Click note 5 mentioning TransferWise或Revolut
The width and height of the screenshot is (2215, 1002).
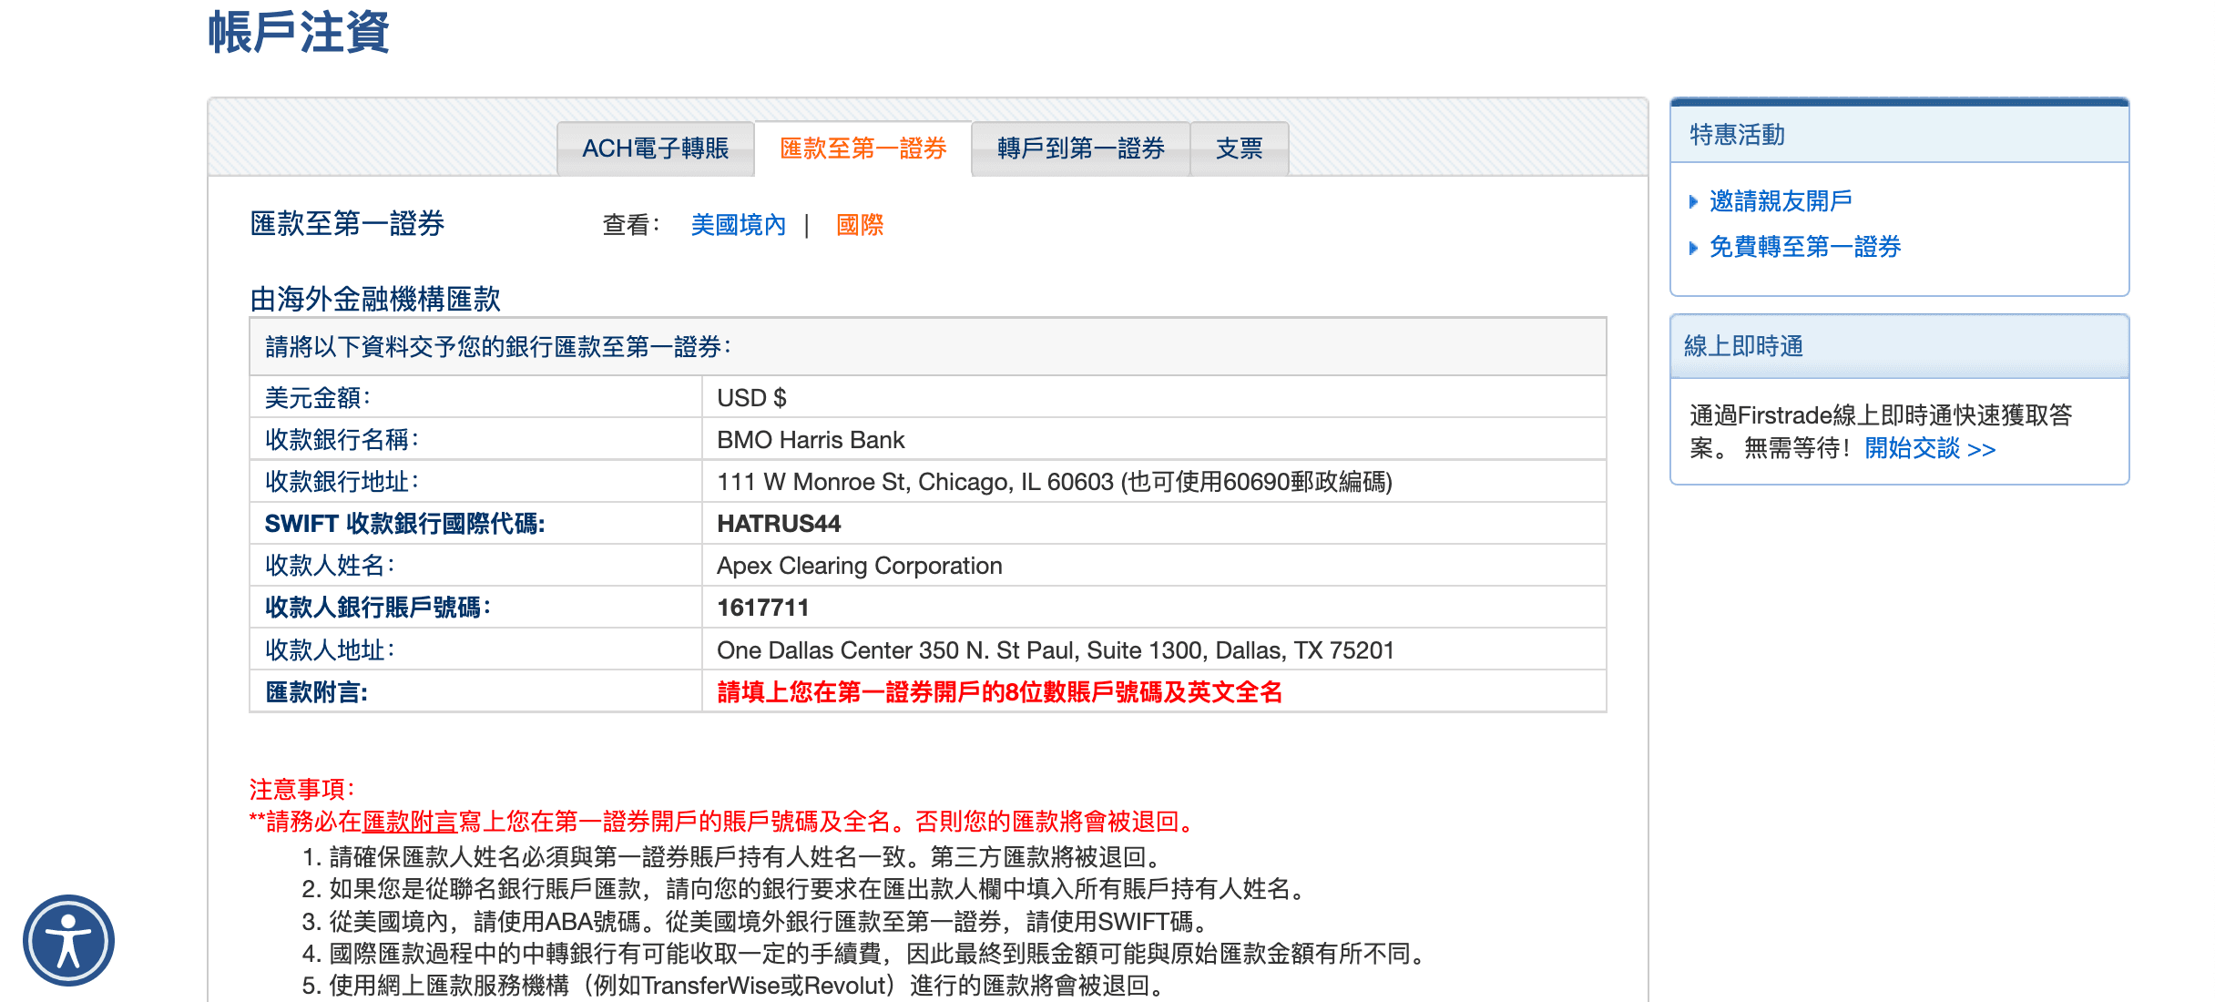(x=734, y=986)
